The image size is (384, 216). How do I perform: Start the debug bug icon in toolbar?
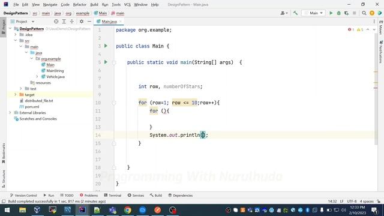(338, 13)
